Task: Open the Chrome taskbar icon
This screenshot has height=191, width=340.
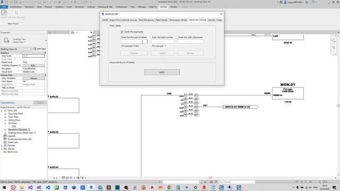Action: (x=169, y=187)
